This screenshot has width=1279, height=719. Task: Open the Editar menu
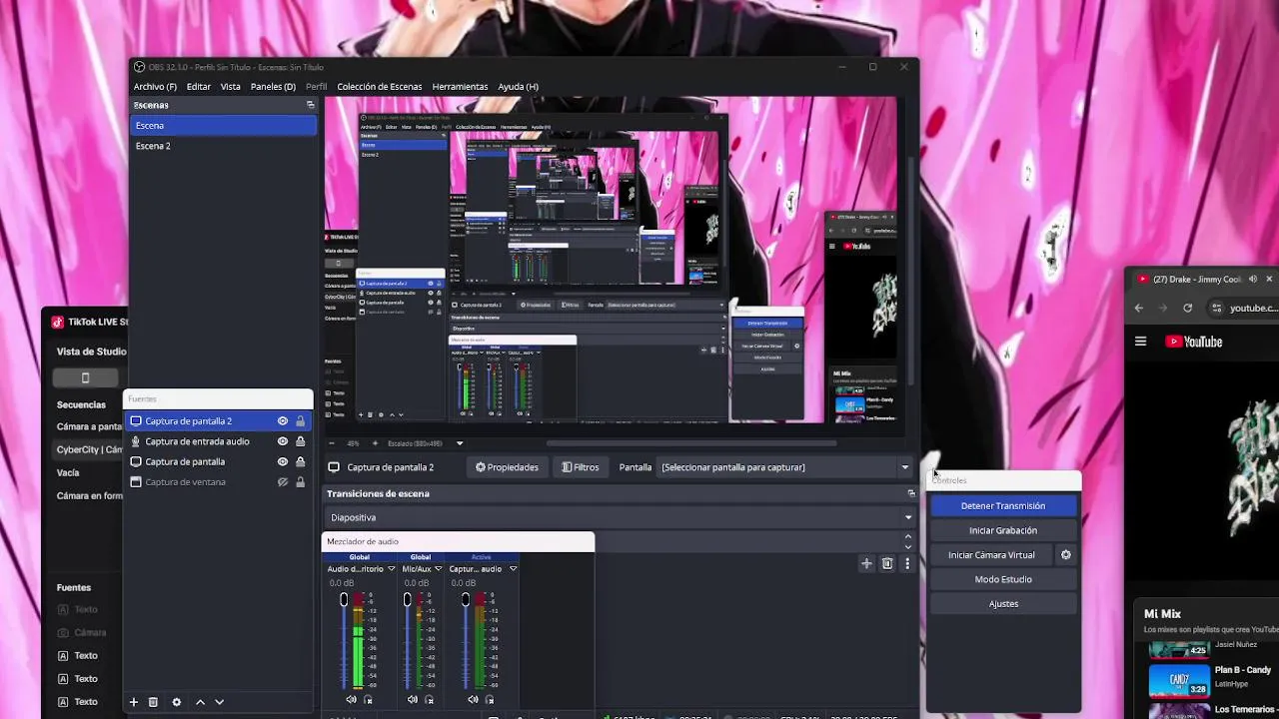199,87
